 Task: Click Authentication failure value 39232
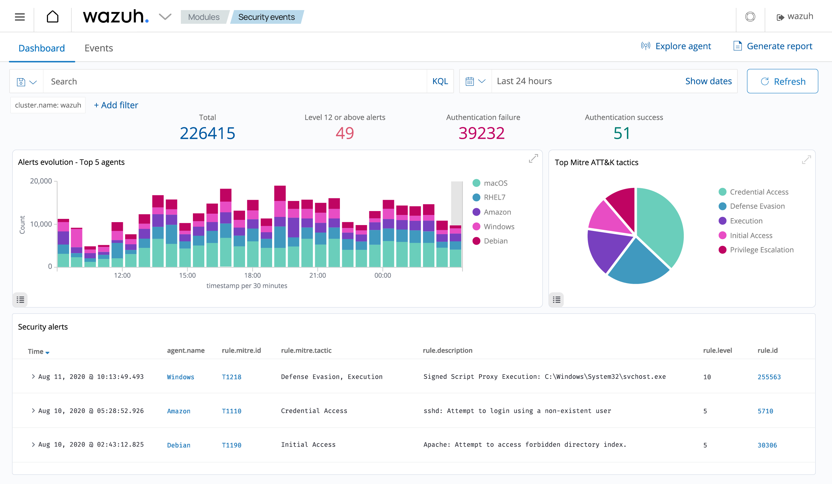(482, 133)
